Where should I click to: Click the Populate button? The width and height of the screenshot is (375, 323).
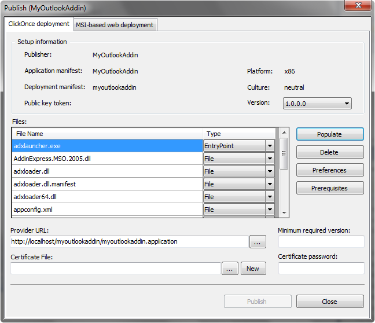330,134
